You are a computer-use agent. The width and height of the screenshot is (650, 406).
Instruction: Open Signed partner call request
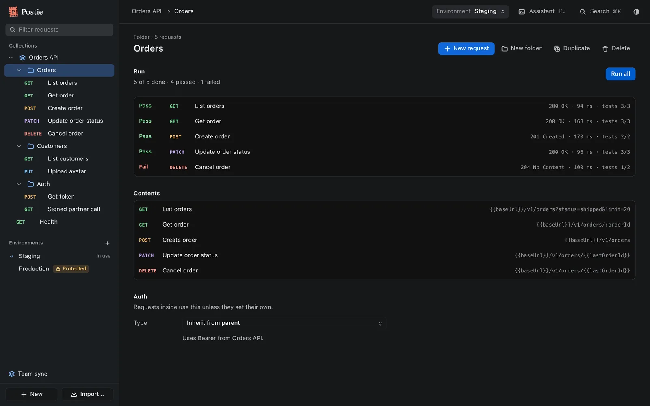(x=59, y=209)
